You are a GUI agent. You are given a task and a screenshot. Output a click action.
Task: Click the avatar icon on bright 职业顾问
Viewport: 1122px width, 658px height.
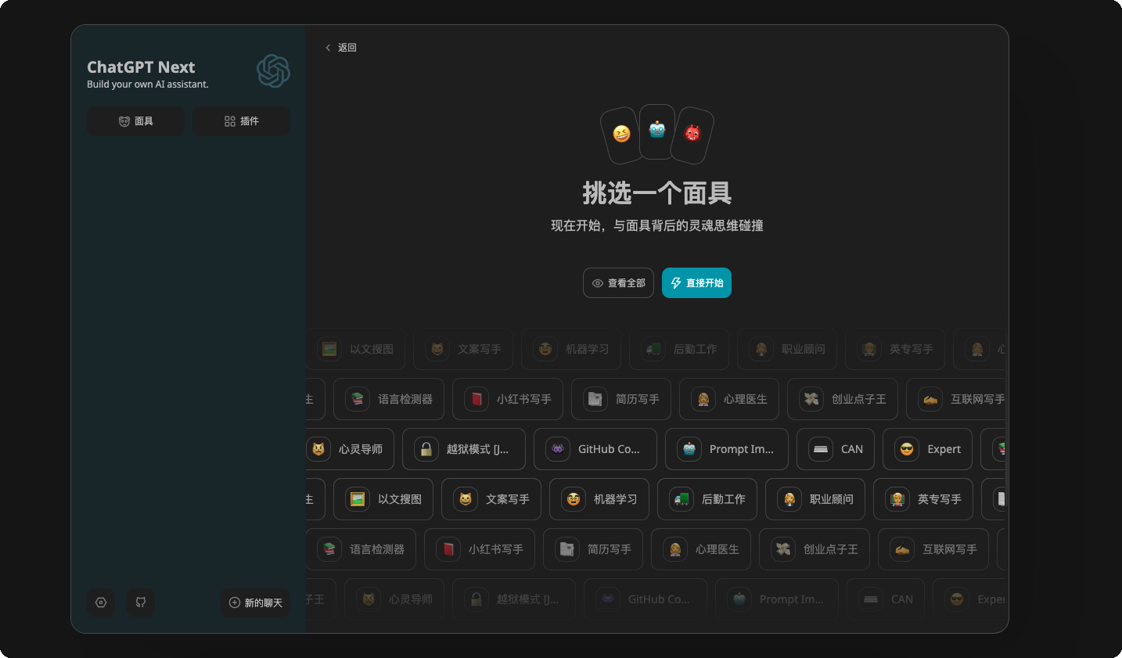[789, 499]
